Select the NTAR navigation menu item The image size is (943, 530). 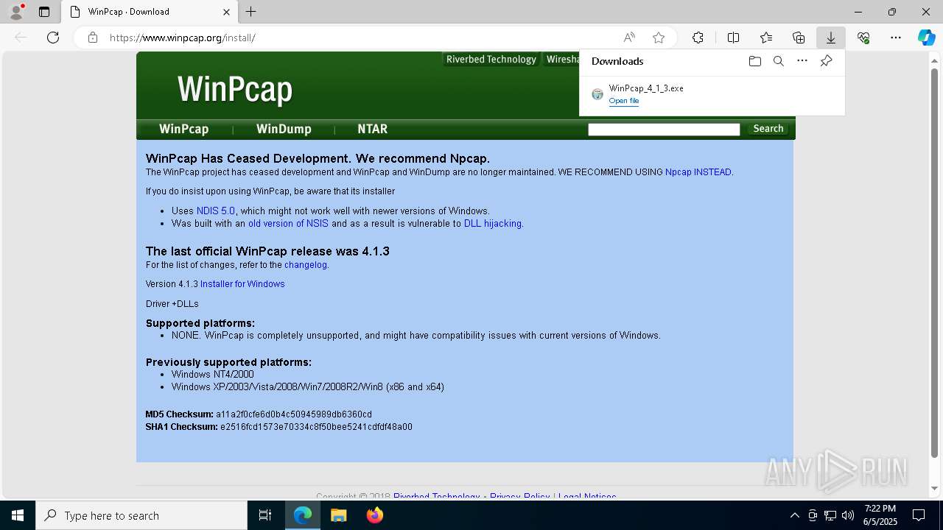pyautogui.click(x=372, y=129)
